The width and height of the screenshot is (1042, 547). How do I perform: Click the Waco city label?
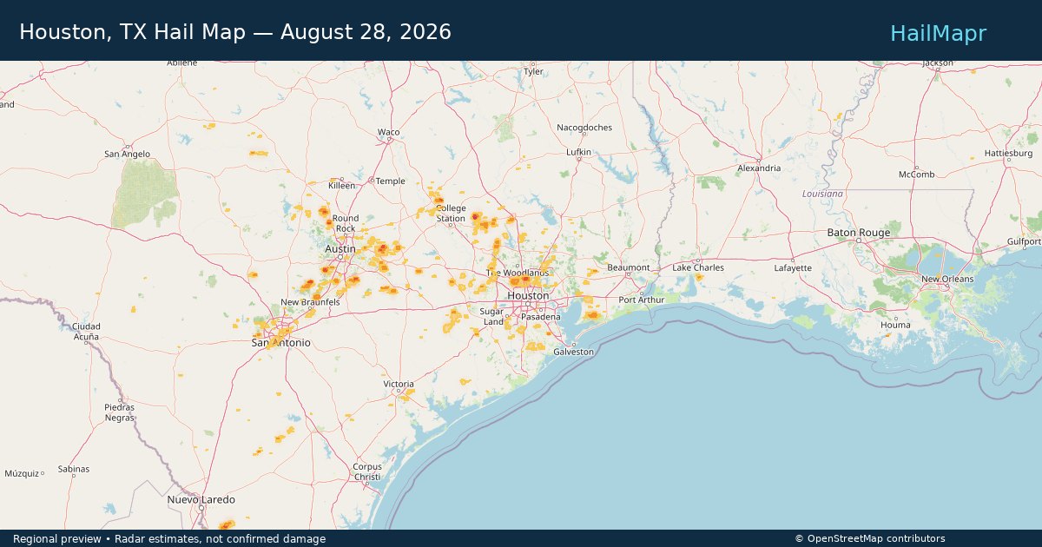tap(388, 132)
